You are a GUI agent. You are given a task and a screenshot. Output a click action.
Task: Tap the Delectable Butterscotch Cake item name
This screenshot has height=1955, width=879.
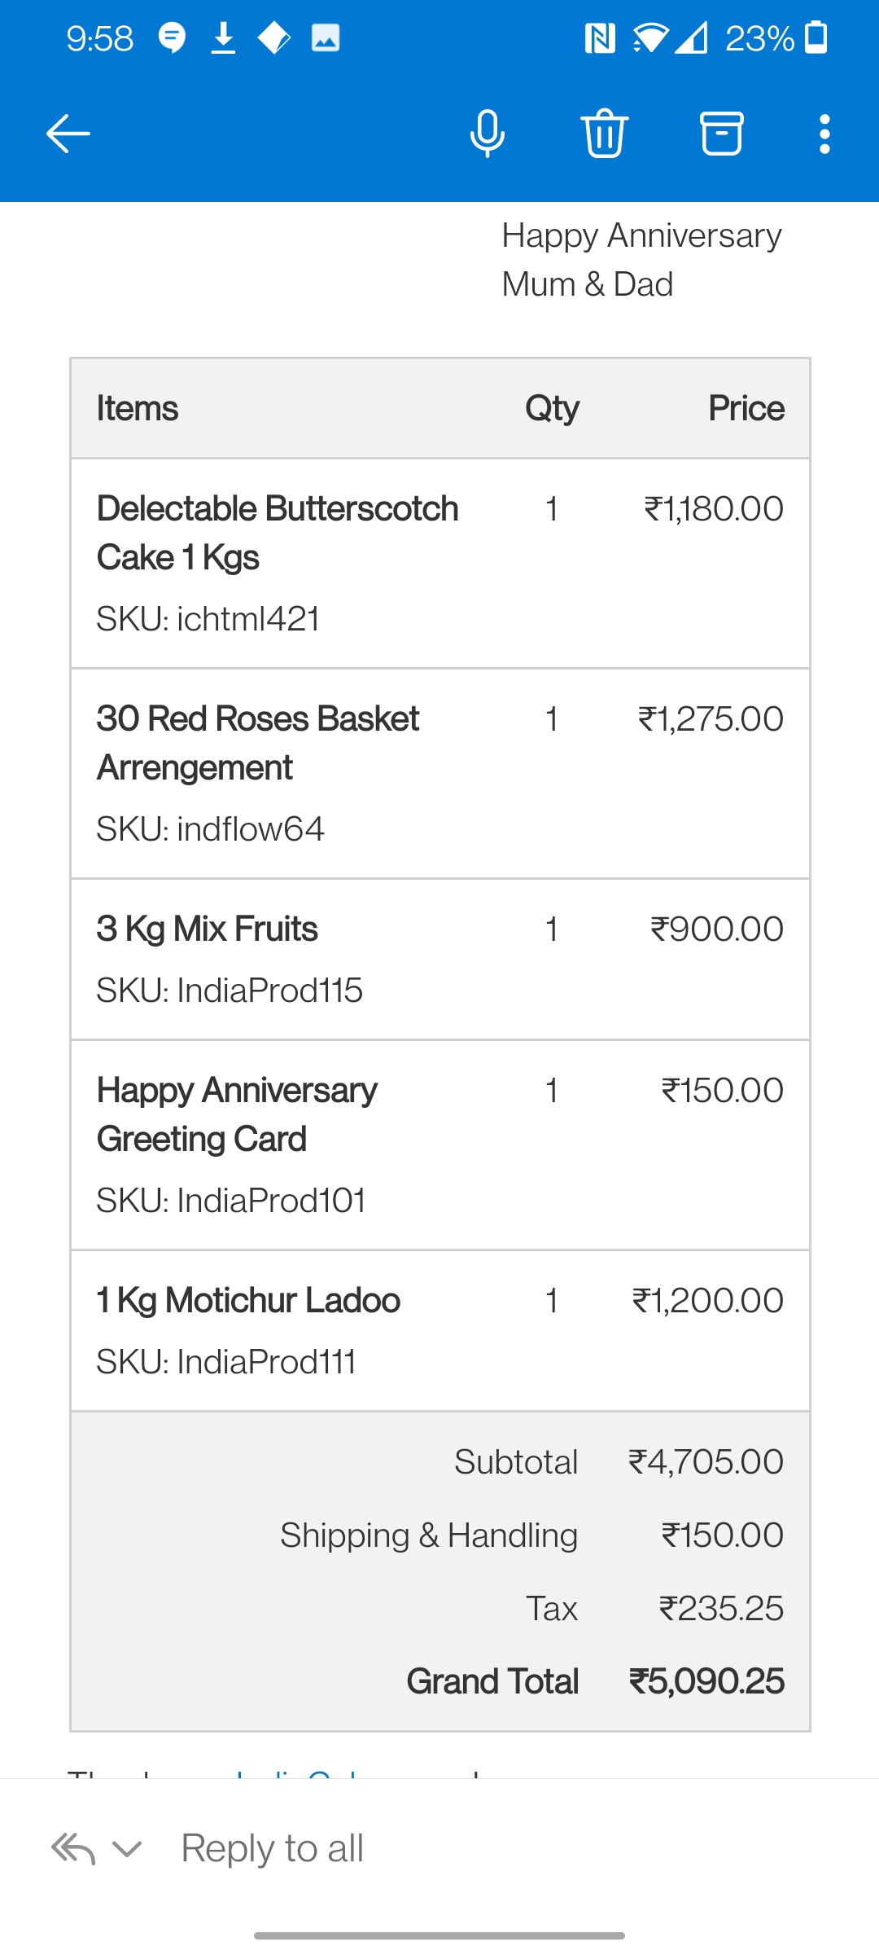[x=277, y=533]
